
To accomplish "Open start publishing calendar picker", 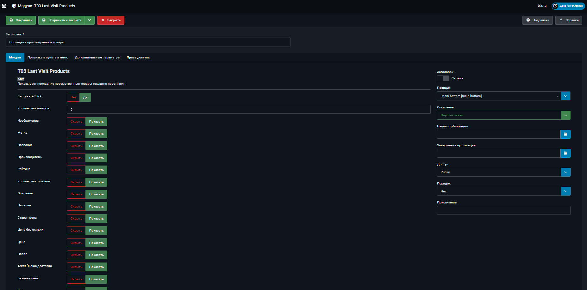I will pyautogui.click(x=565, y=134).
